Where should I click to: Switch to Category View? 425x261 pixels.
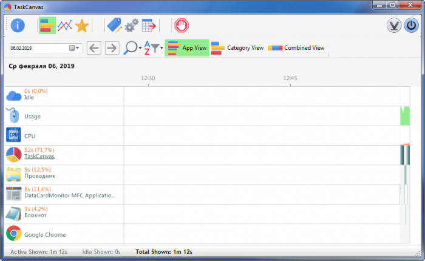point(237,48)
